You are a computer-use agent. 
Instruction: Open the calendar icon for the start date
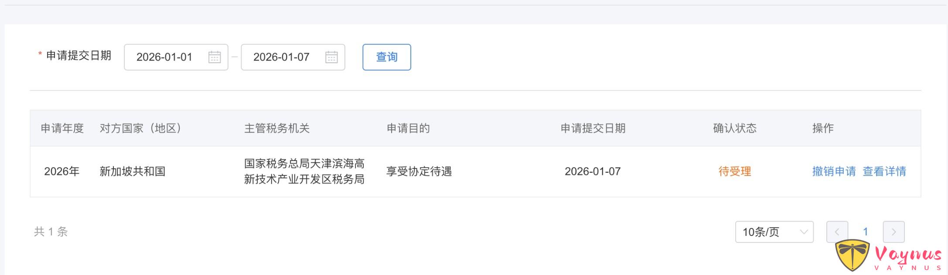(214, 57)
